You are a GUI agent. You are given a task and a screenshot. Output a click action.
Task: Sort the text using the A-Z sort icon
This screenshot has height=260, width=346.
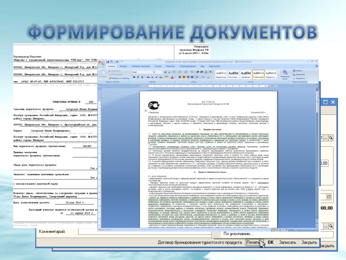[x=206, y=72]
